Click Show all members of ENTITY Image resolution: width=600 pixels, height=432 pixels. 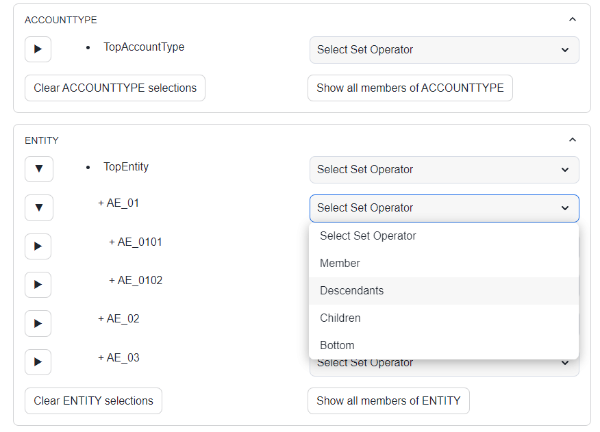(x=388, y=401)
